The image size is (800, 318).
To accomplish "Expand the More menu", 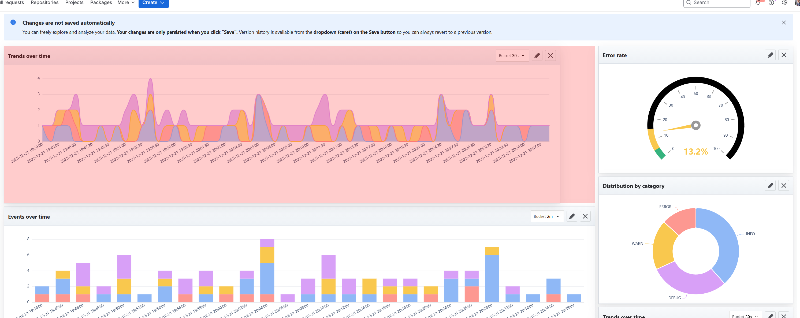I will point(126,3).
